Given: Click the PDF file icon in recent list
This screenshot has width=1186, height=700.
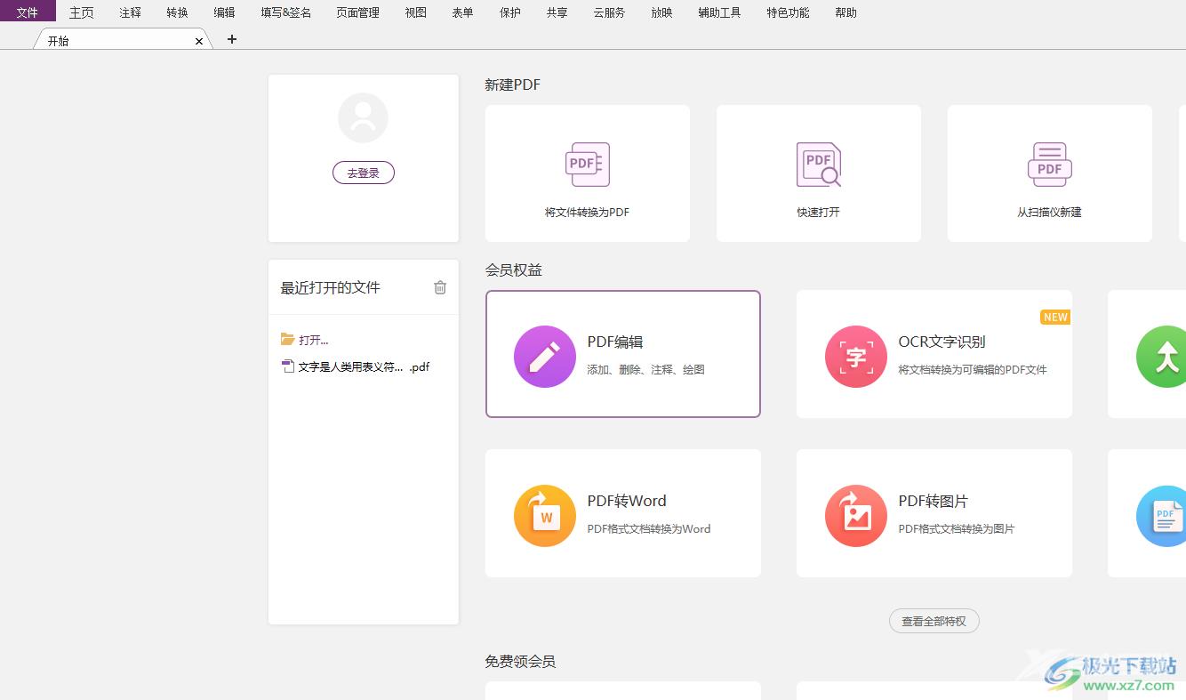Looking at the screenshot, I should 287,366.
